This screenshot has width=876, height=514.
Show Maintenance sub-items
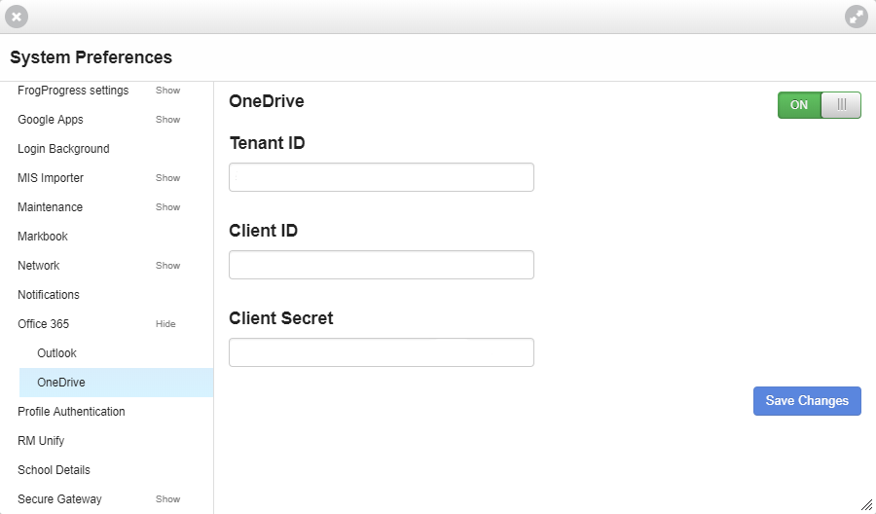pyautogui.click(x=167, y=207)
